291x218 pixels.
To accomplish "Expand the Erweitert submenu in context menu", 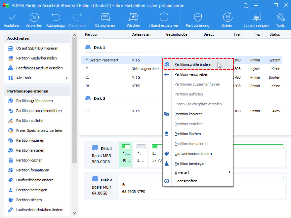I will [198, 172].
